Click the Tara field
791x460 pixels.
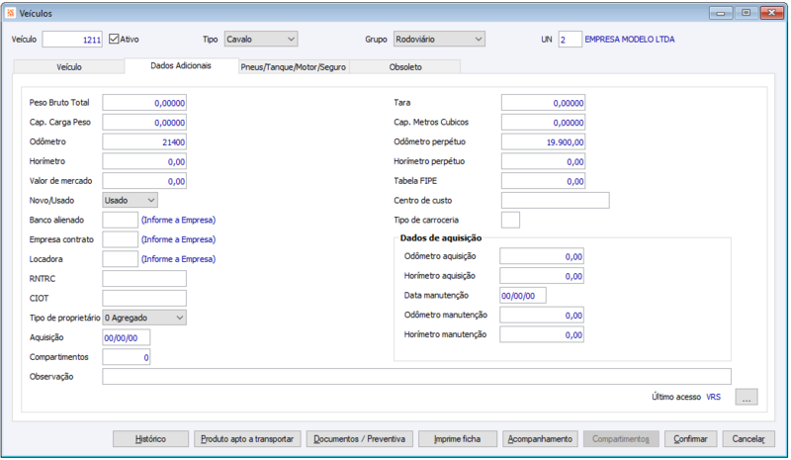pos(543,103)
